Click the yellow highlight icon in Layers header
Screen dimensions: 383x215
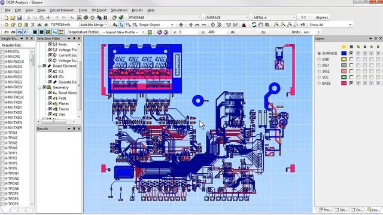[x=344, y=47]
